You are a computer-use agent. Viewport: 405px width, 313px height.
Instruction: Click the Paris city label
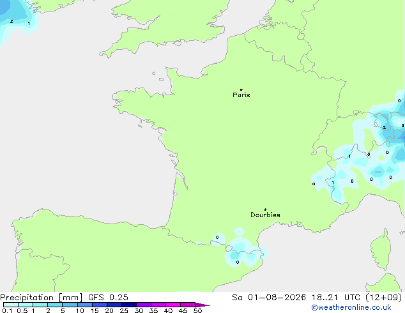click(241, 95)
